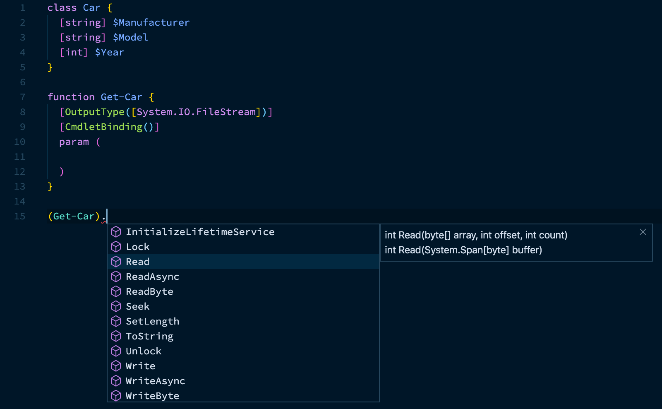Screen dimensions: 662x409
Task: Click line number 8 in the gutter
Action: [22, 112]
